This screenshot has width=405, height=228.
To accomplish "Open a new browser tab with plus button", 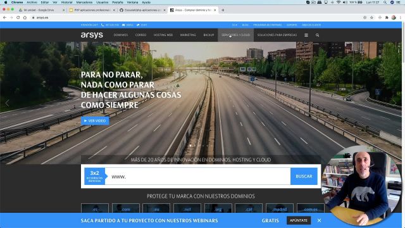I will [223, 10].
